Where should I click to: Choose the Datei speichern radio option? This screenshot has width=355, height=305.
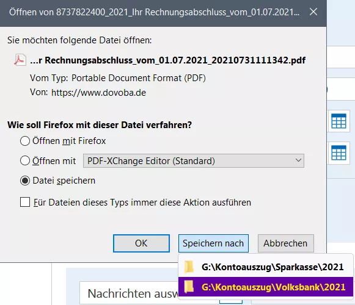[25, 181]
